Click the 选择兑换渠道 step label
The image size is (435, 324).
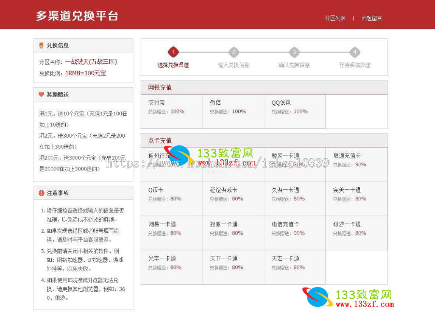tap(173, 65)
